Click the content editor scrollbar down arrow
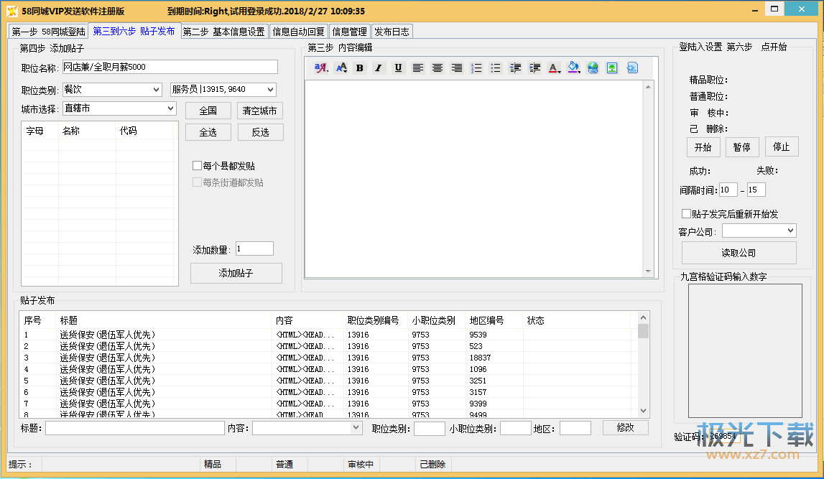824x479 pixels. (648, 271)
